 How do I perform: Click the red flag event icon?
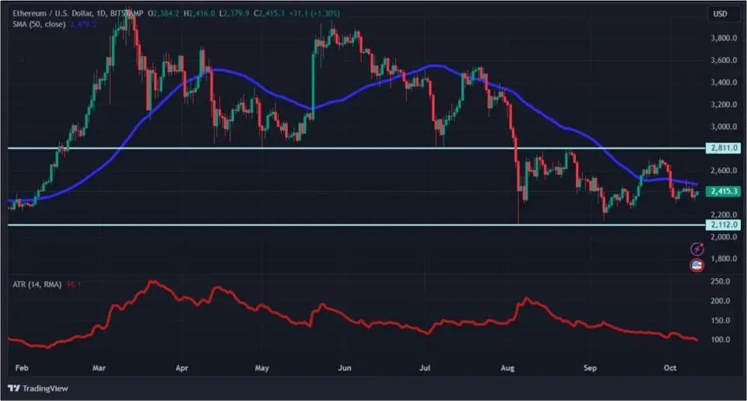coord(698,266)
